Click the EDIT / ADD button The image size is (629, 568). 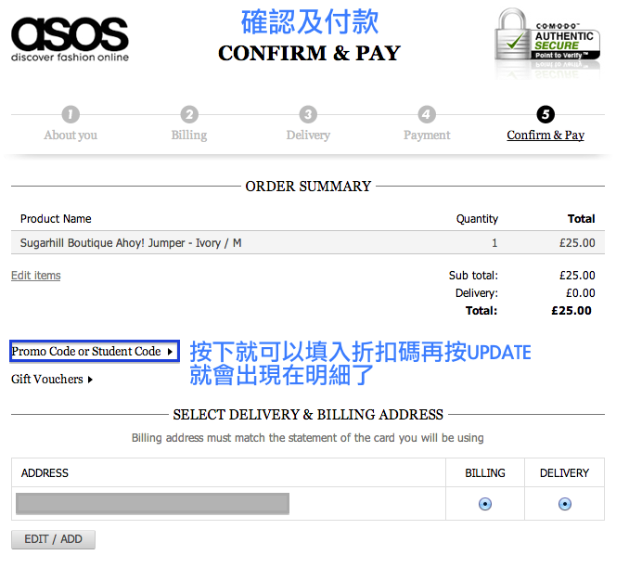pyautogui.click(x=54, y=539)
